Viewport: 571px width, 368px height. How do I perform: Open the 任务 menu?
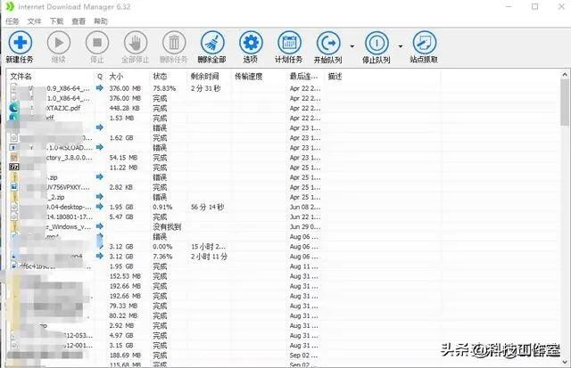[12, 20]
